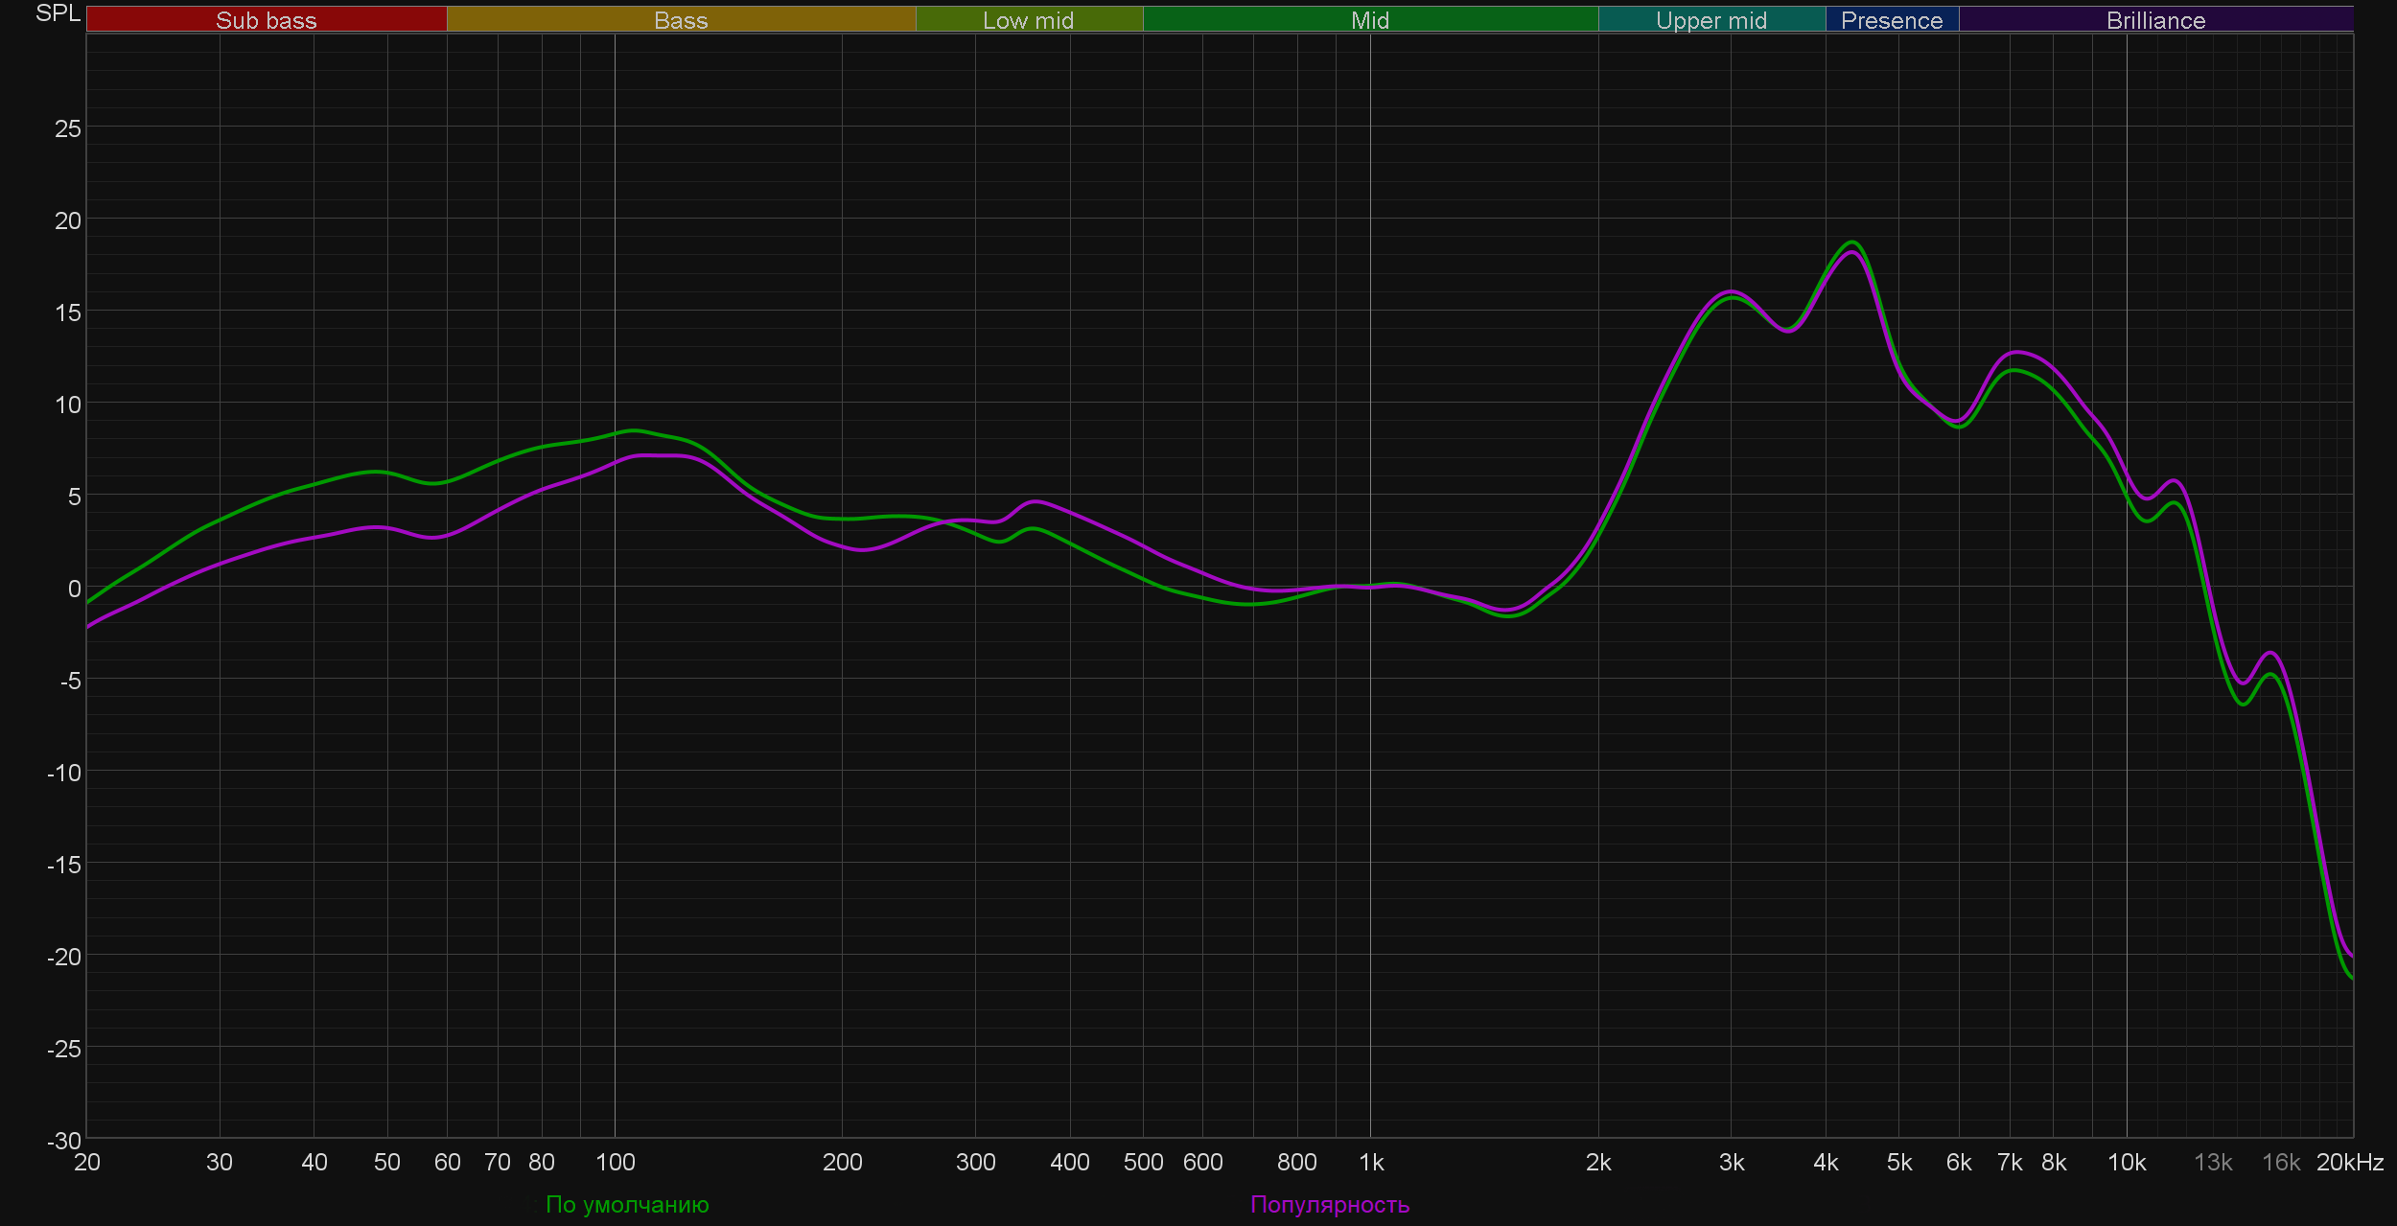
Task: Click the 100 Hz axis tick label
Action: pyautogui.click(x=615, y=1163)
